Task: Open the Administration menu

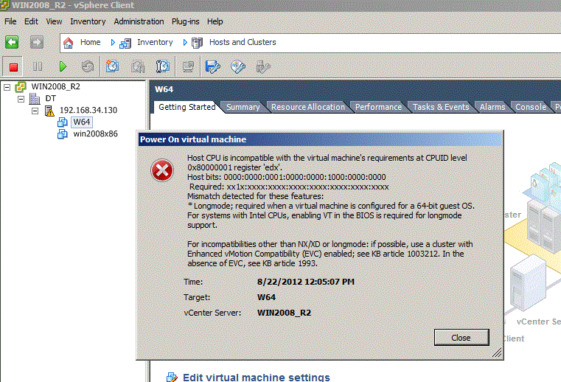Action: click(139, 21)
